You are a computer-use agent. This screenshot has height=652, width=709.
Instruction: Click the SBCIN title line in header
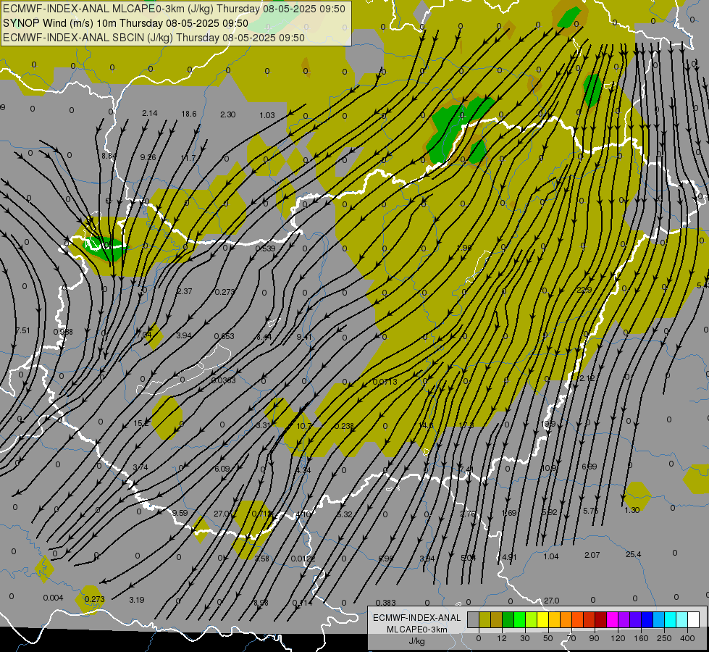point(154,38)
